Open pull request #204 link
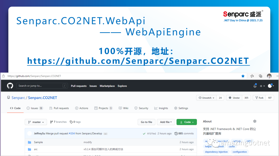Viewport: 279px width, 156px height. [72, 133]
